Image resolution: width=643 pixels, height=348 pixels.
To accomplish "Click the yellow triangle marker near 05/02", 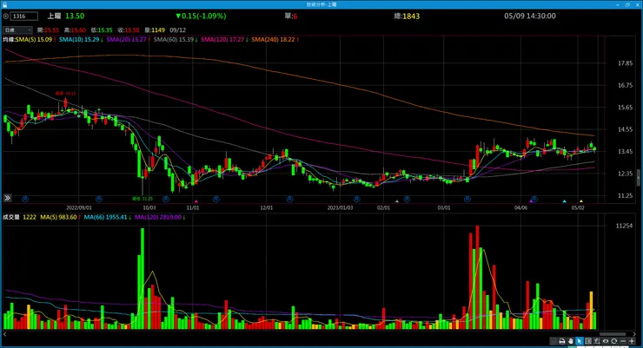I will [581, 201].
